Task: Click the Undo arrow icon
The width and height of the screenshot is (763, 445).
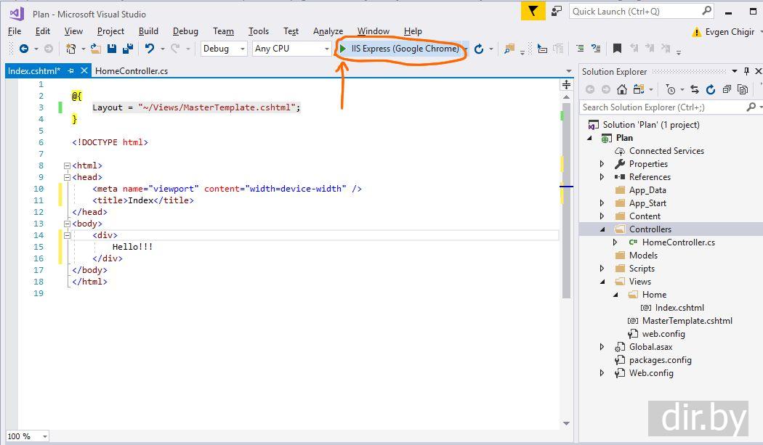Action: coord(149,49)
